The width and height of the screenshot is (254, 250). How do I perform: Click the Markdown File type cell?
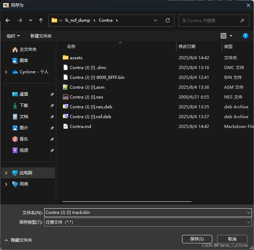[x=239, y=127]
